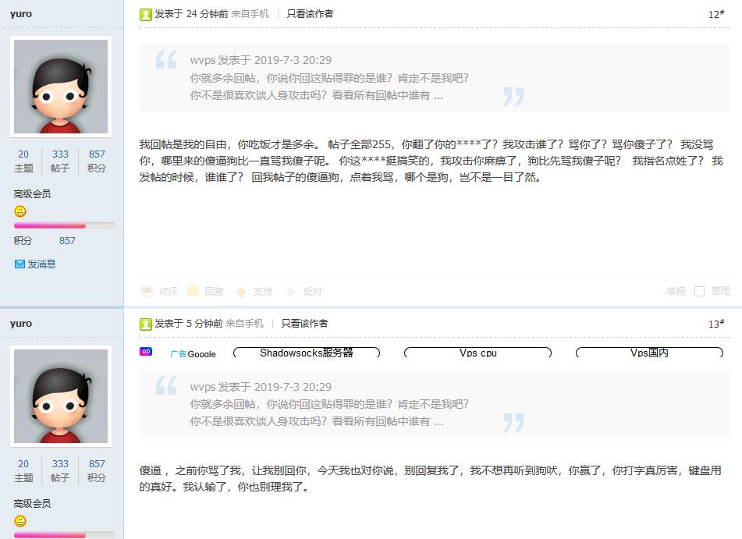Click 20 主题 count on post 13

pyautogui.click(x=23, y=470)
